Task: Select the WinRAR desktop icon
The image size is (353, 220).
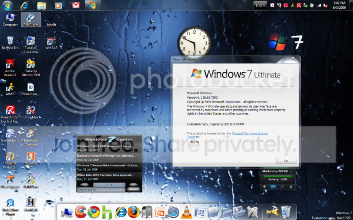Action: pos(51,43)
